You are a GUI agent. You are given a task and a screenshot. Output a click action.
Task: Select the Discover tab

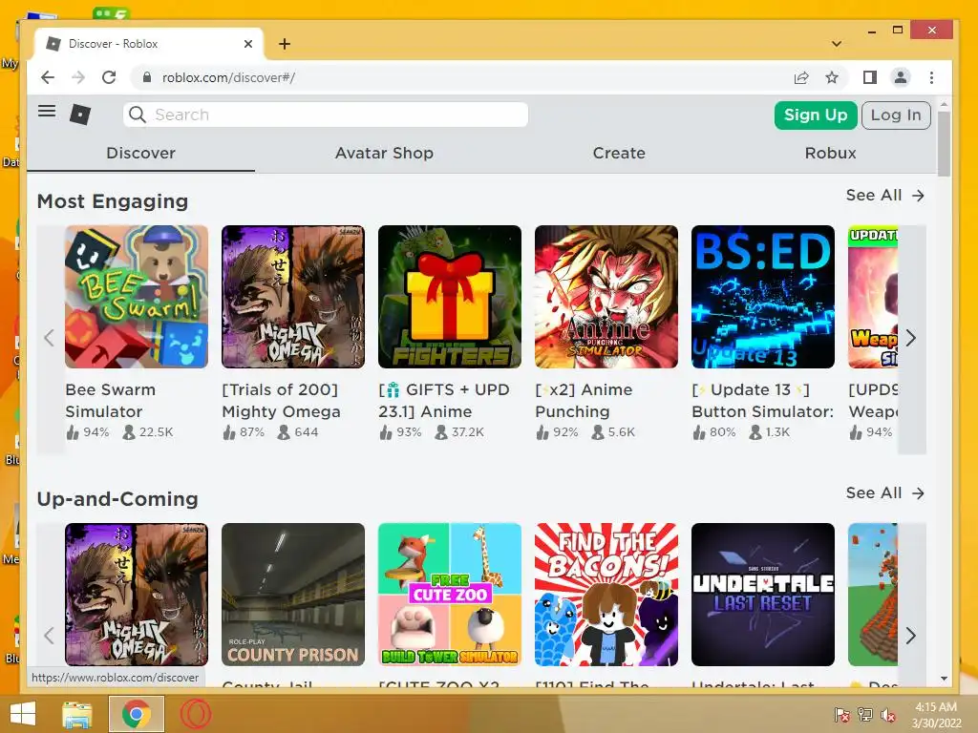click(141, 154)
